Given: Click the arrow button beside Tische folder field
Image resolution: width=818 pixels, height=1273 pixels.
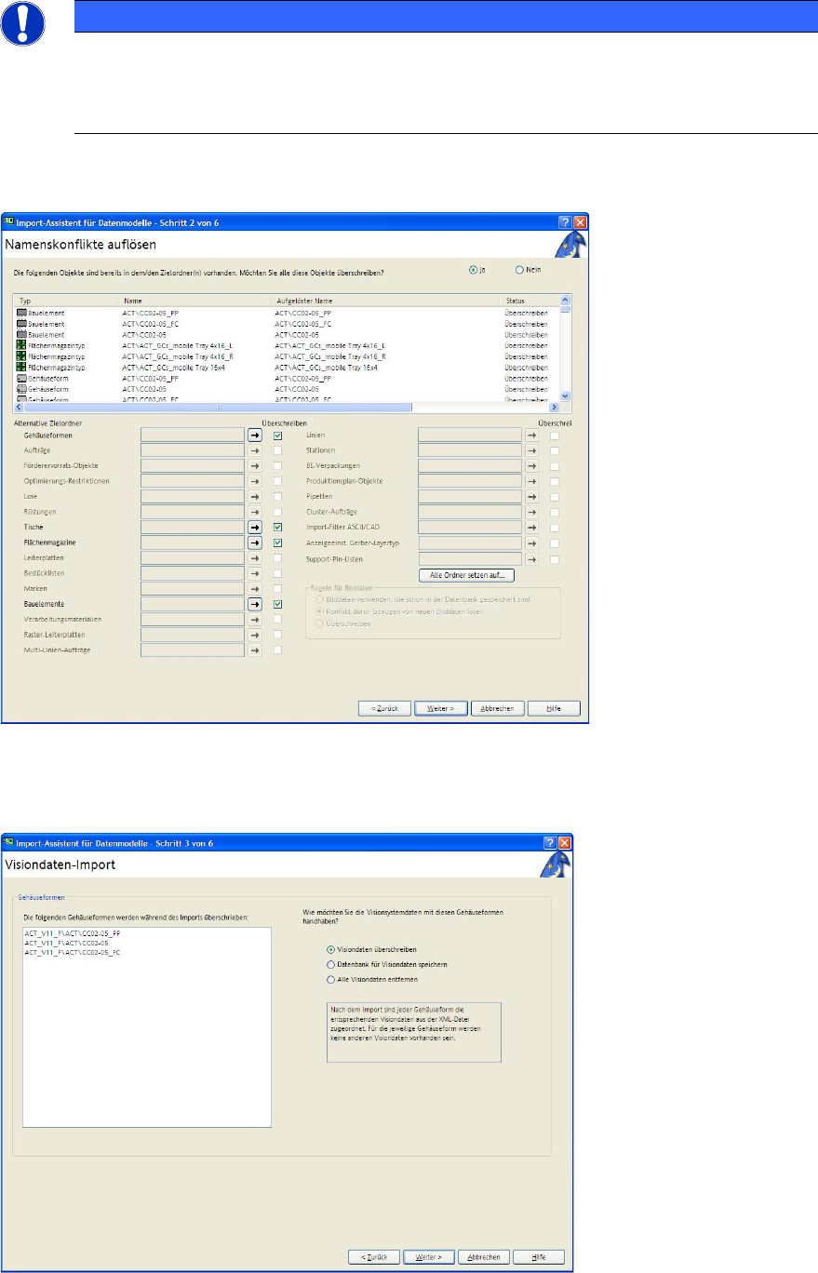Looking at the screenshot, I should click(255, 527).
